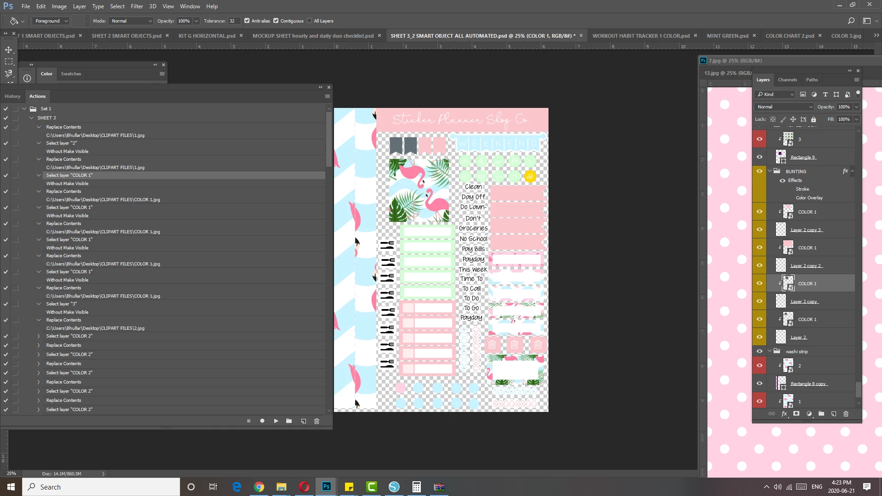
Task: Open the Mode dropdown set to Normal
Action: (x=131, y=21)
